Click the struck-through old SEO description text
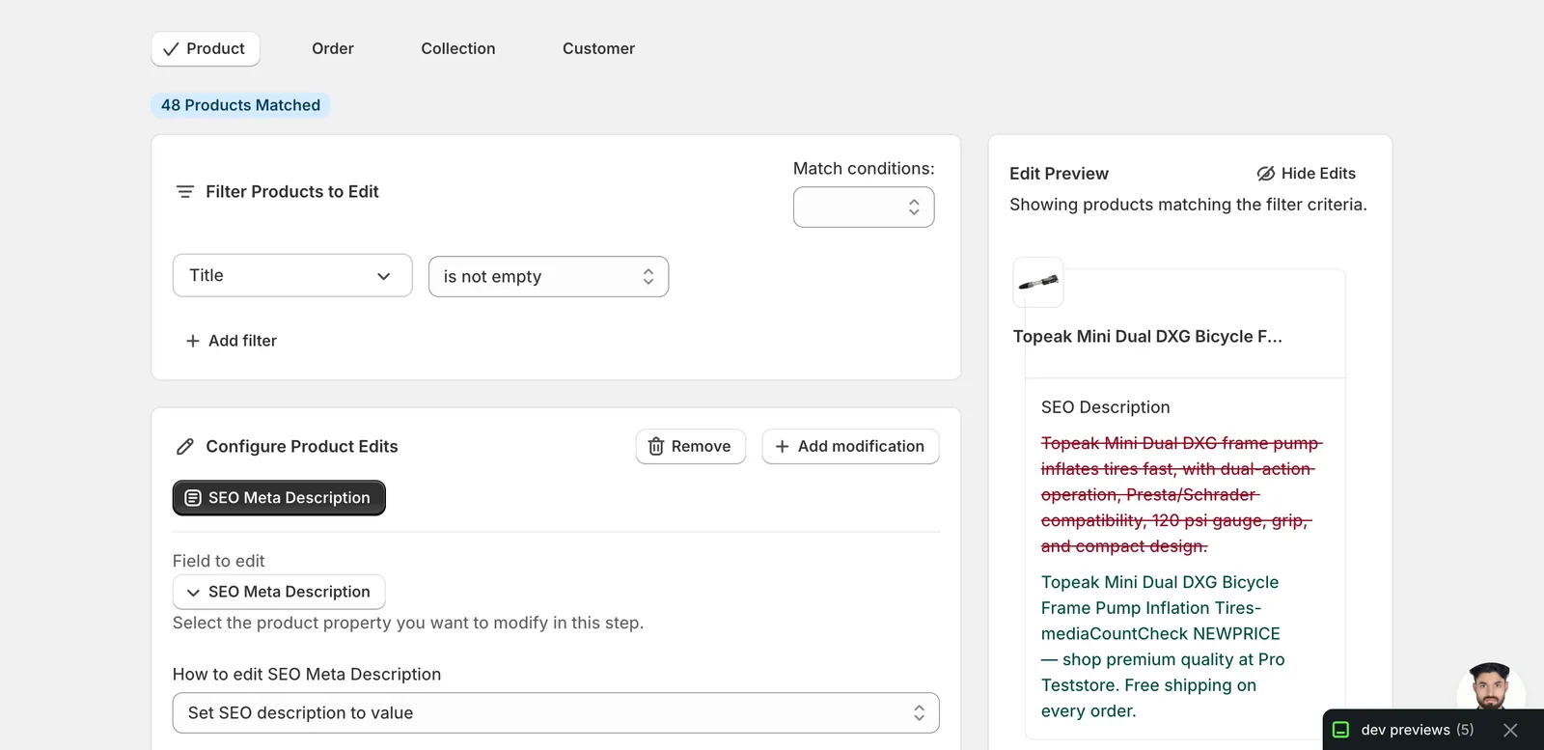 1181,495
